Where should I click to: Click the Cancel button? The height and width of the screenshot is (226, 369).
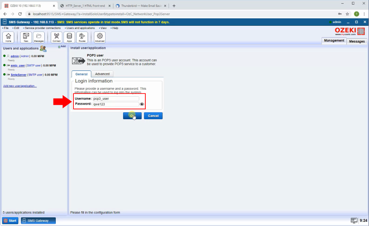[x=153, y=116]
